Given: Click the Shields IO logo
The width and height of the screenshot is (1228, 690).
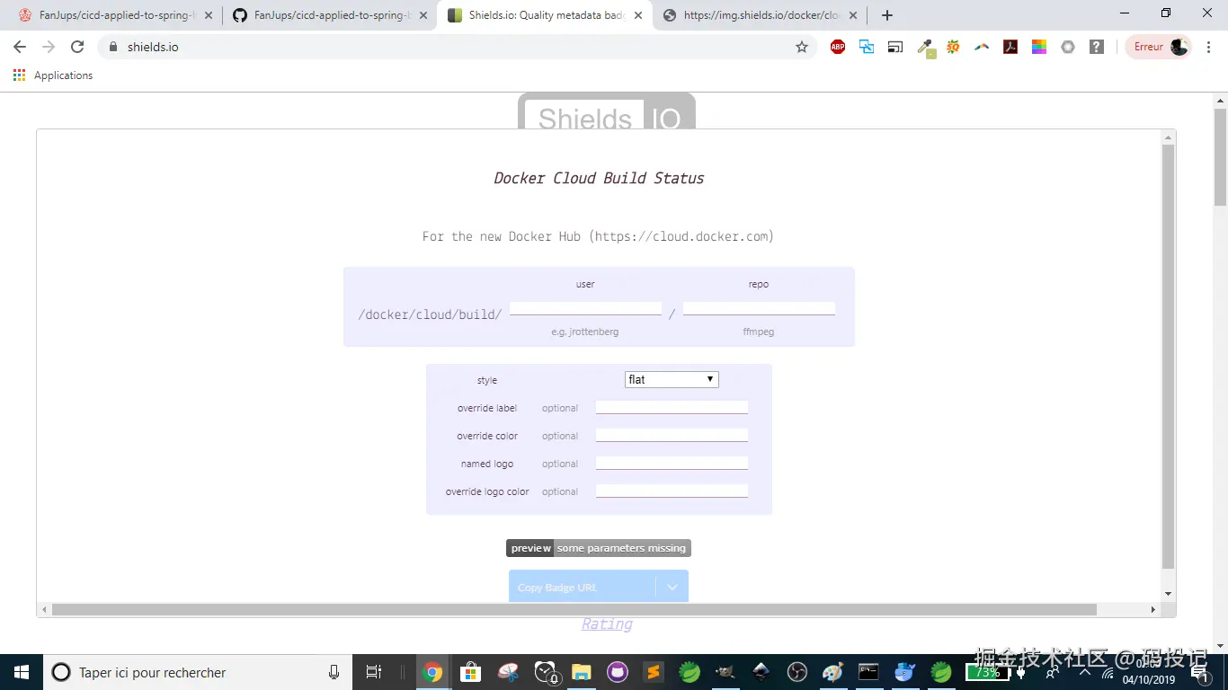Looking at the screenshot, I should point(607,111).
